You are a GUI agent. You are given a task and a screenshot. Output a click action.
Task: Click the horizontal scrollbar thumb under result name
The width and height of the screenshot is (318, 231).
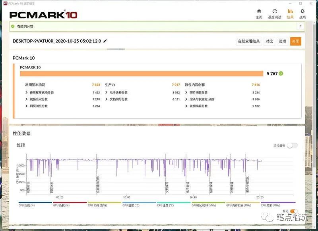click(x=116, y=49)
